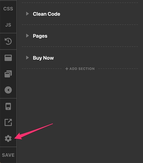The height and width of the screenshot is (163, 143).
Task: Open revision history clock icon
Action: click(x=8, y=41)
